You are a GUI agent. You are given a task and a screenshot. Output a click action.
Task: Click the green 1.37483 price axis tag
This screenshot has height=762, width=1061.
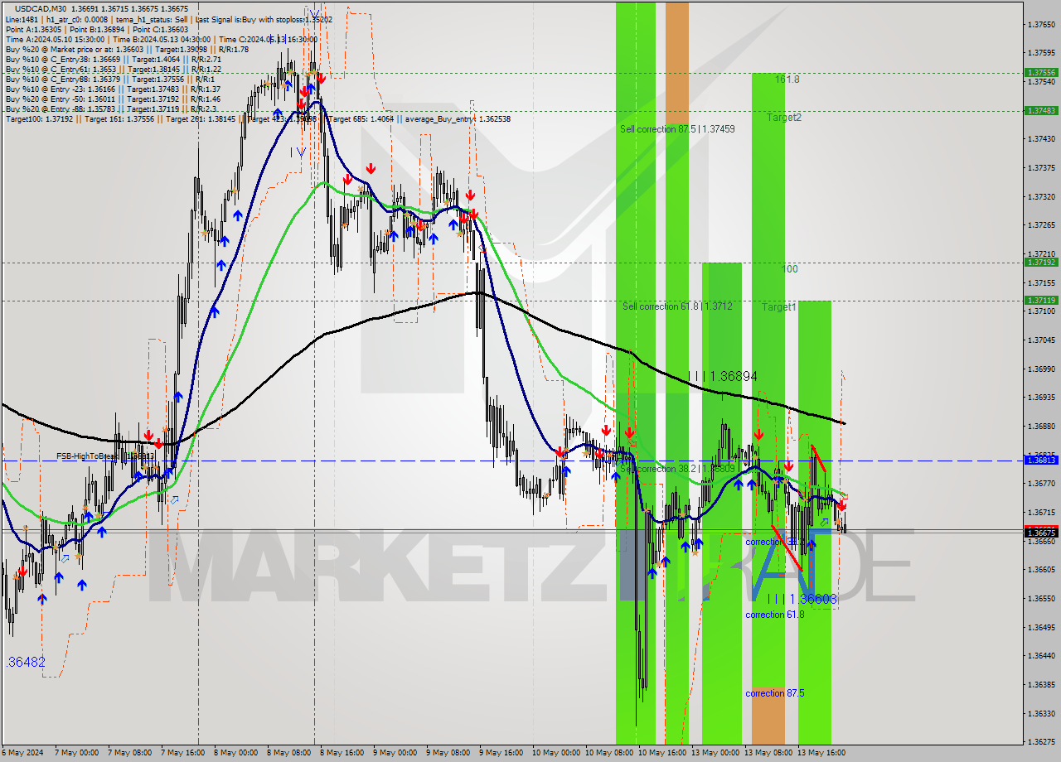coord(1040,110)
